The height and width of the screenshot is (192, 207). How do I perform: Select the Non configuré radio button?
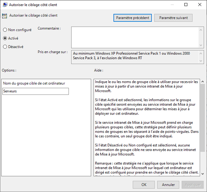tap(5, 30)
